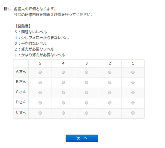
Task: Select rating 4 for Eさん
Action: pos(63,113)
